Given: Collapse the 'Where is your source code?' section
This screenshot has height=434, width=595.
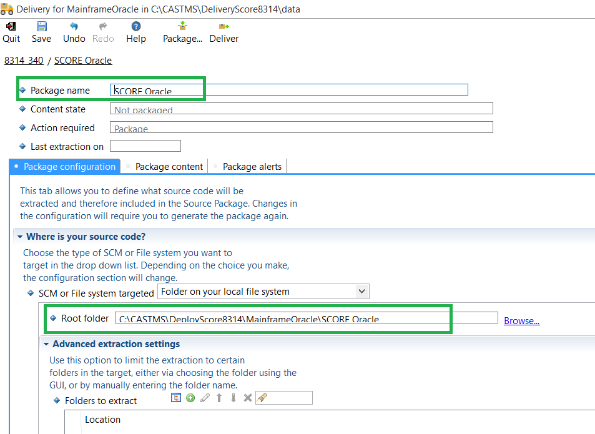Looking at the screenshot, I should pyautogui.click(x=20, y=237).
